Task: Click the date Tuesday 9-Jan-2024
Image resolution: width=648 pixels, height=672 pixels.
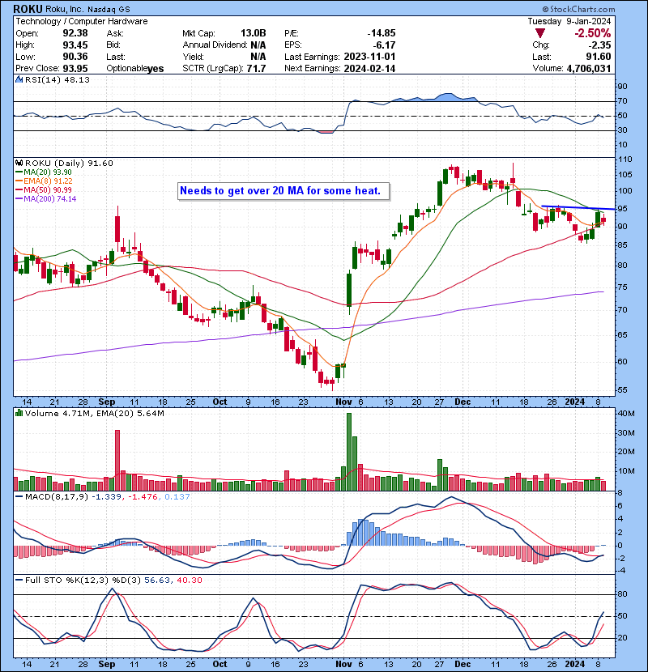Action: pyautogui.click(x=569, y=21)
